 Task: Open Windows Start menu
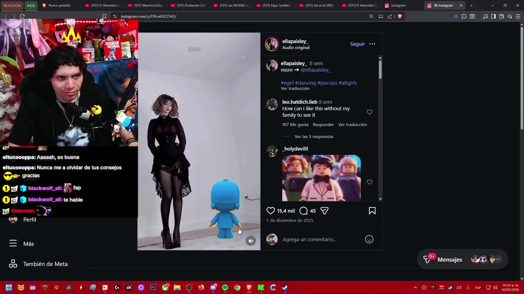point(9,287)
